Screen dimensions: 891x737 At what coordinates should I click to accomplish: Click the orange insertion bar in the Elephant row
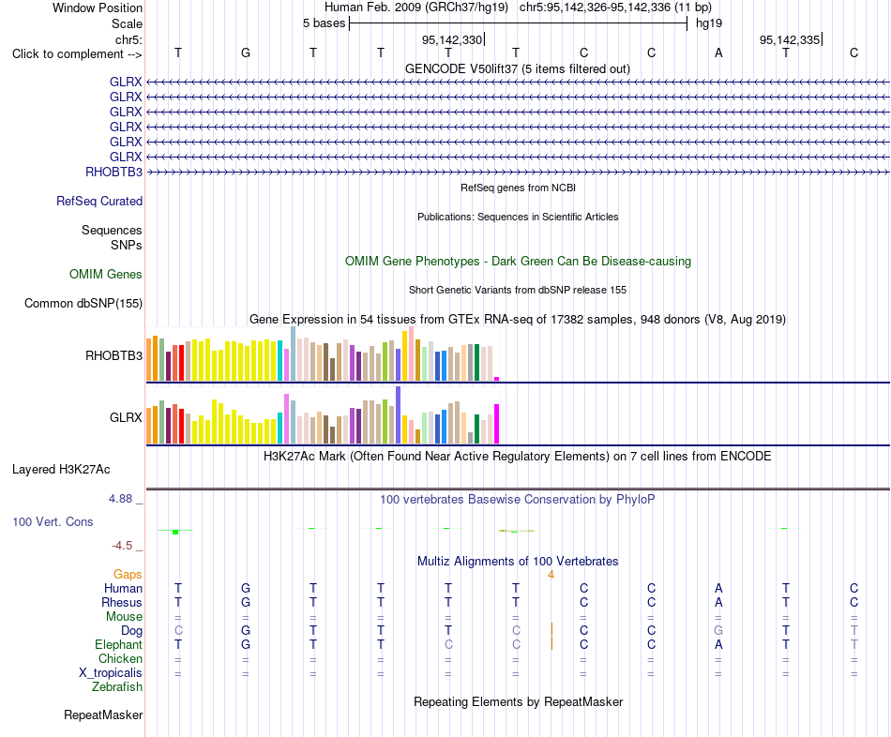click(551, 644)
